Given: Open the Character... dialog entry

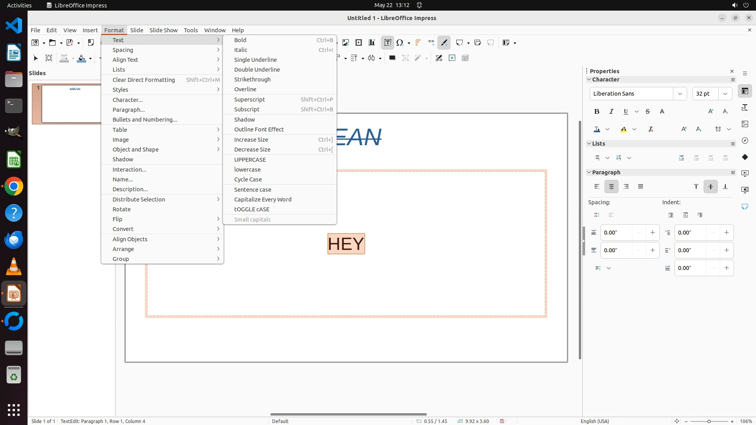Looking at the screenshot, I should coord(128,100).
